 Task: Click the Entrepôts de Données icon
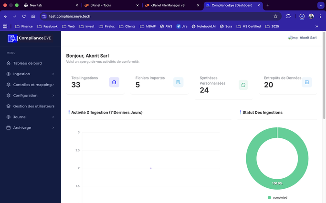tap(307, 82)
